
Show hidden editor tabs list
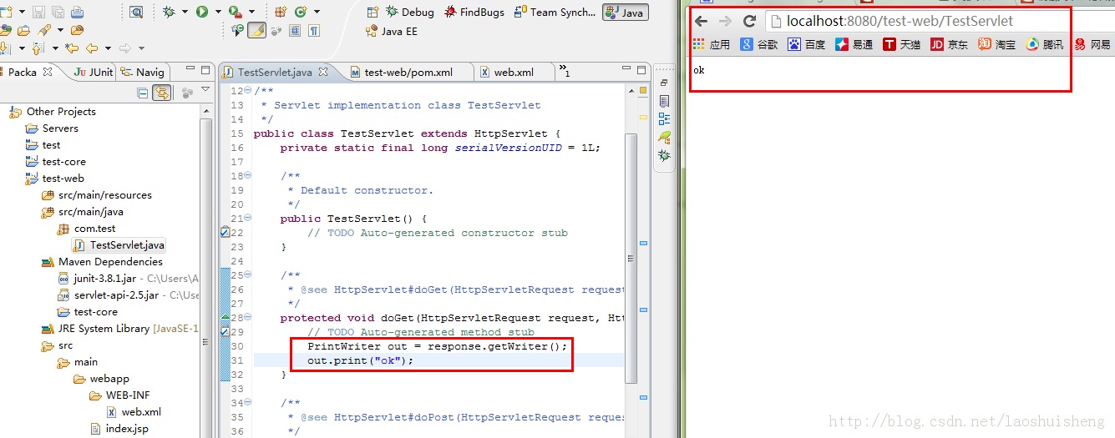point(564,71)
